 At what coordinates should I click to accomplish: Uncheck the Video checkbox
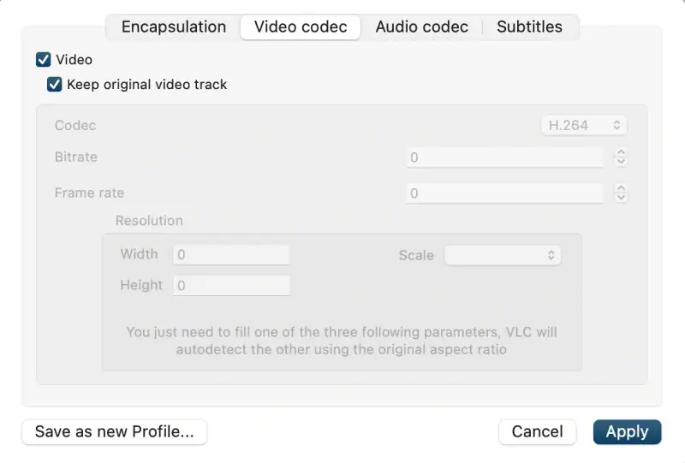coord(44,59)
